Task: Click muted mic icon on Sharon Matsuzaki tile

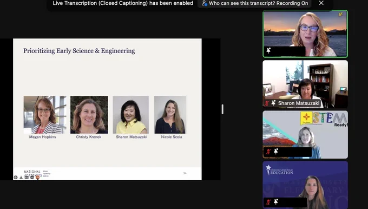Action: (267, 103)
